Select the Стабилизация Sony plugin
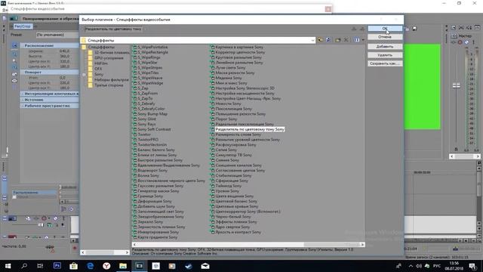 (x=233, y=175)
